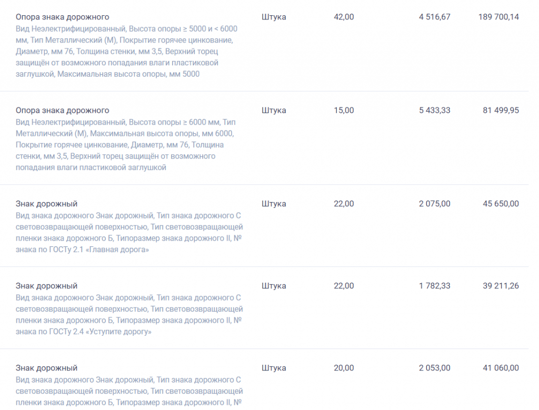Click the total 39 211,26
The image size is (539, 410).
pos(501,286)
